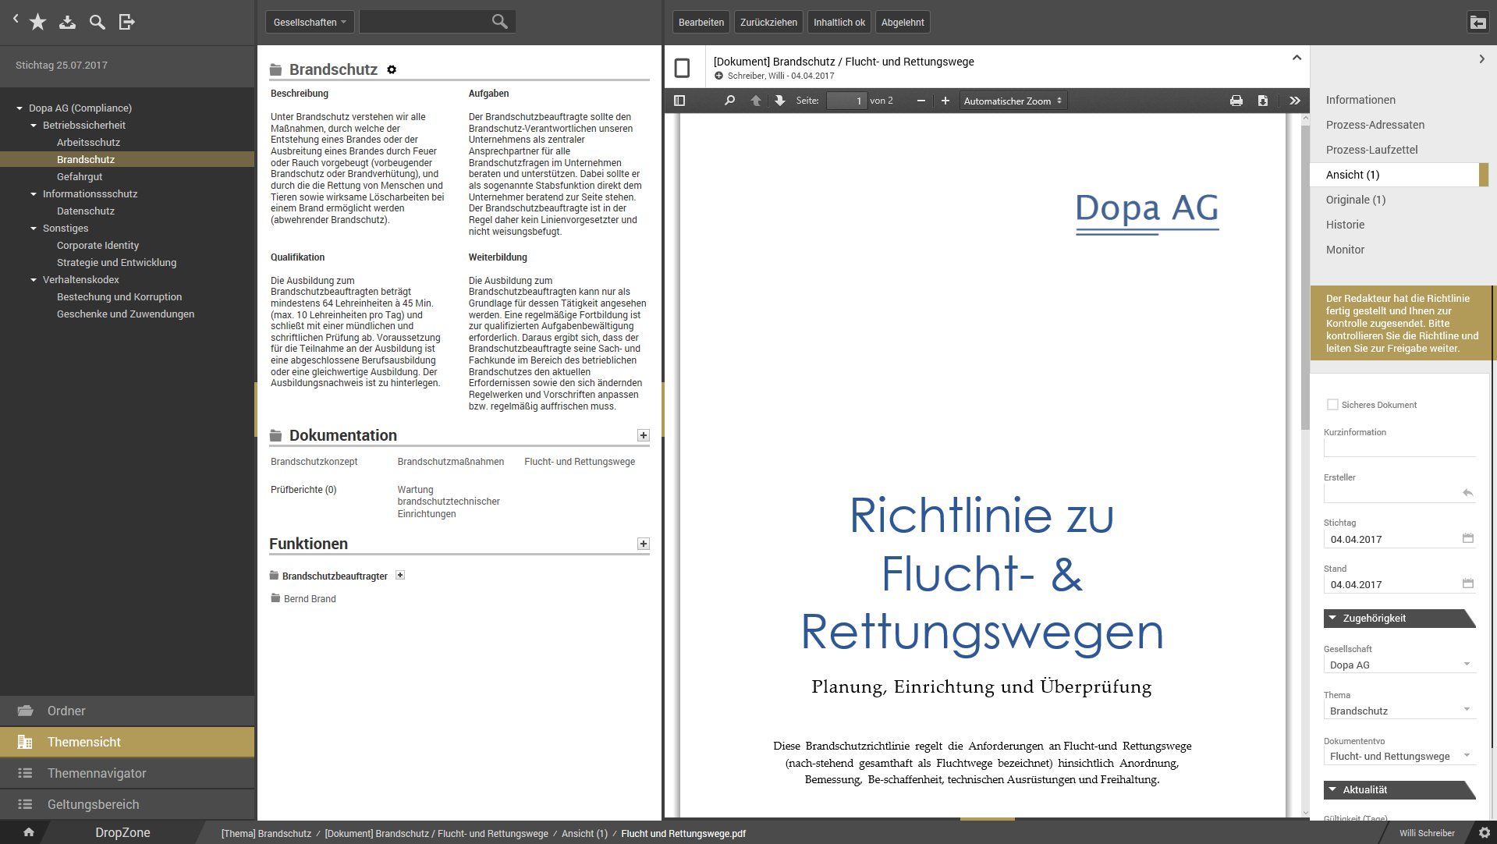Click the plus icon next to Brandschutzbeauftragter
This screenshot has width=1497, height=844.
tap(400, 575)
